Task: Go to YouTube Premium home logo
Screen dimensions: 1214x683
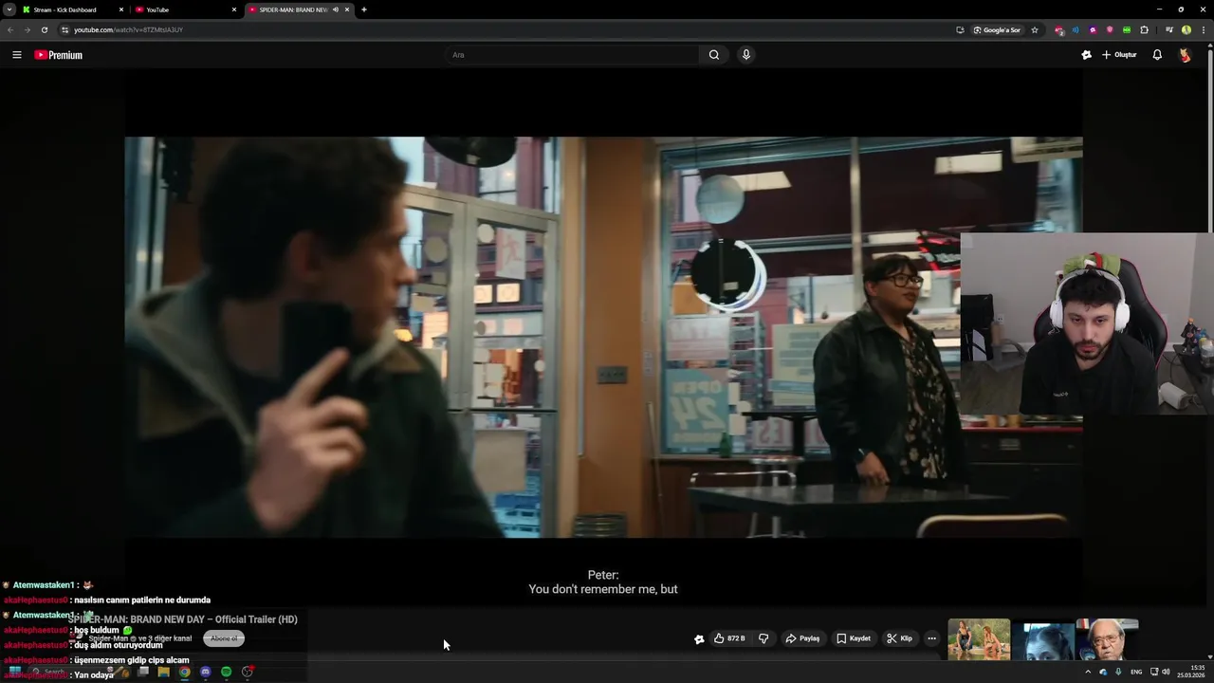Action: click(x=59, y=55)
